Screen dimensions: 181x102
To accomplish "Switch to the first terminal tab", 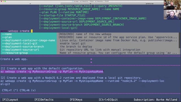I will coord(30,4).
